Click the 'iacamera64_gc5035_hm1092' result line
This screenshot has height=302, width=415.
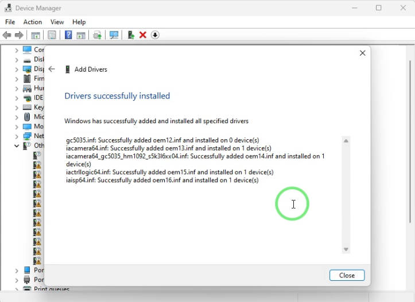195,160
